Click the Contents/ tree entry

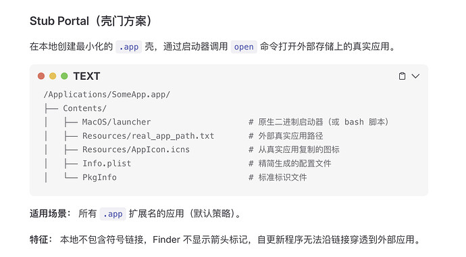84,108
